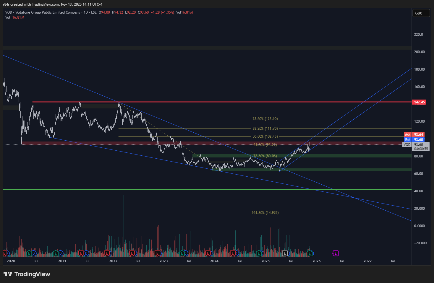Click the green earnings marker just before 2021
Screen dimensions: 434x283
point(56,253)
